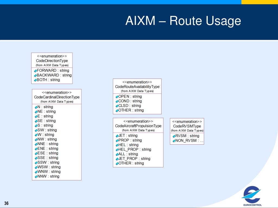This screenshot has width=278, height=208.
Task: Select the CodeRVSMType class name
Action: pos(187,126)
